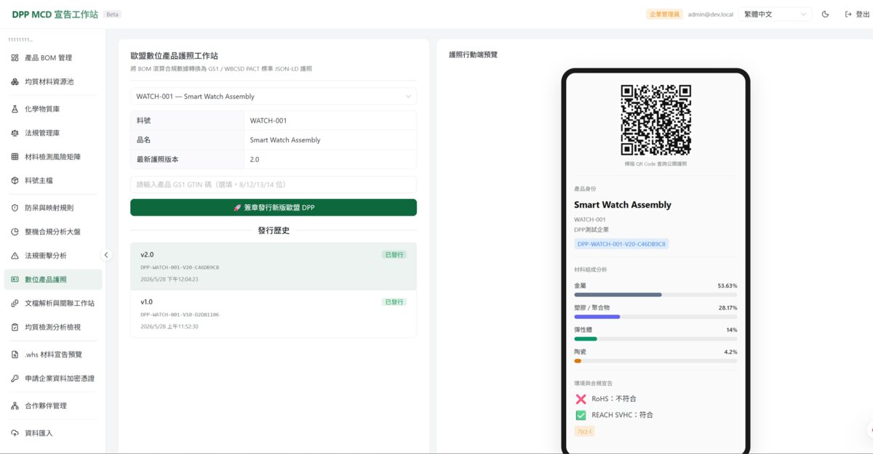This screenshot has height=454, width=873.
Task: Click the 數位產品護照 card icon
Action: point(15,280)
